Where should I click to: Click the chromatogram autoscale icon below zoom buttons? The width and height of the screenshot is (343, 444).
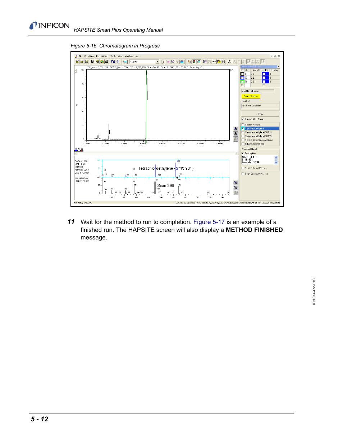(235, 139)
